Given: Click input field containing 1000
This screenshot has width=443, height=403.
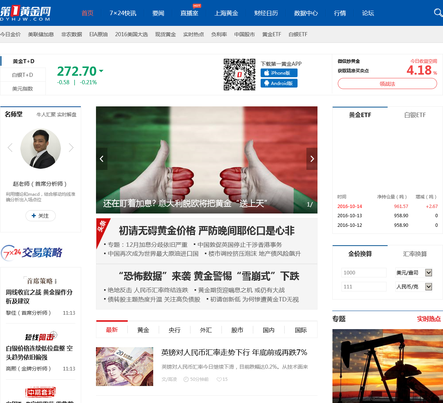Looking at the screenshot, I should click(x=364, y=273).
